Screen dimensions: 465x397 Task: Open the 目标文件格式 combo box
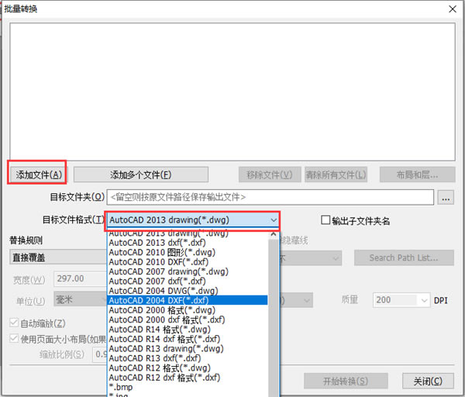click(x=192, y=220)
